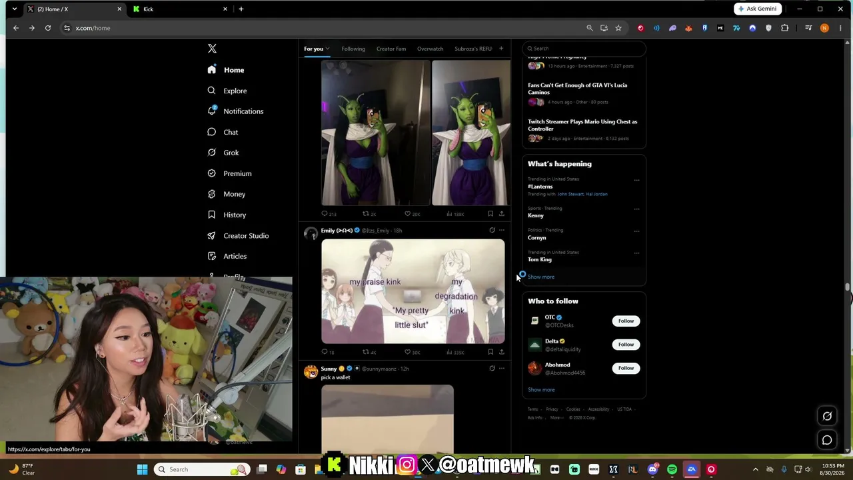
Task: Open Creator Studio in the sidebar
Action: pyautogui.click(x=238, y=235)
